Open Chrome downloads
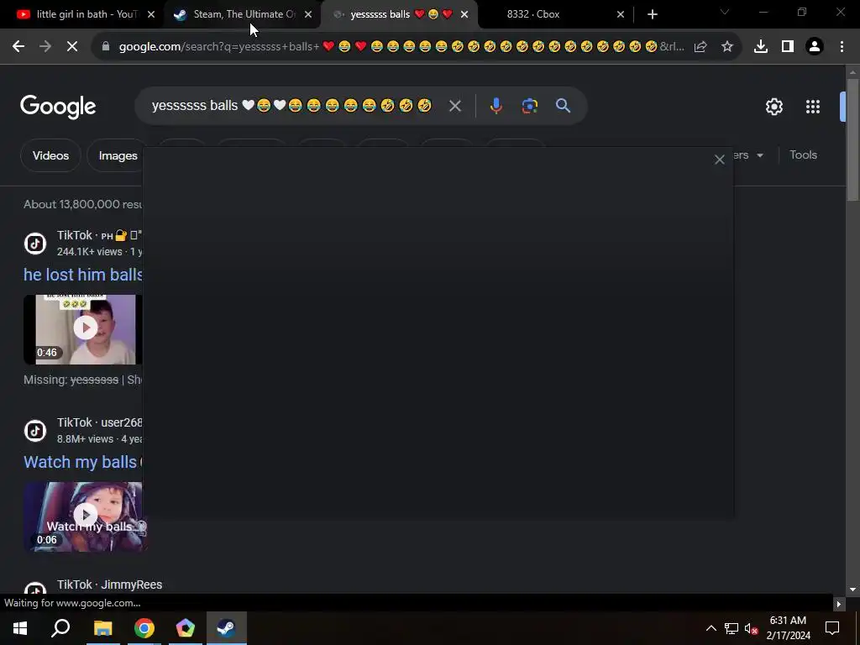The height and width of the screenshot is (645, 860). click(x=761, y=47)
